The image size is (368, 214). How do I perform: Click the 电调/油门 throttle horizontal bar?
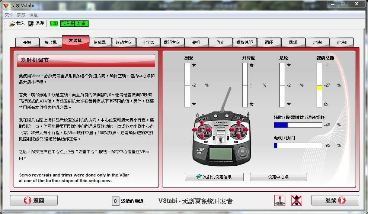(298, 145)
